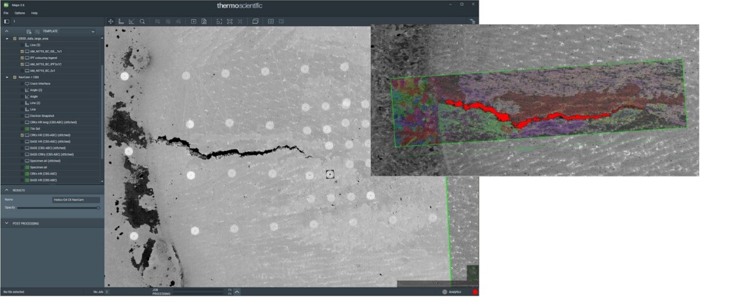Screen dimensions: 733x302
Task: Click the boxed marker spot on the map
Action: pos(330,174)
